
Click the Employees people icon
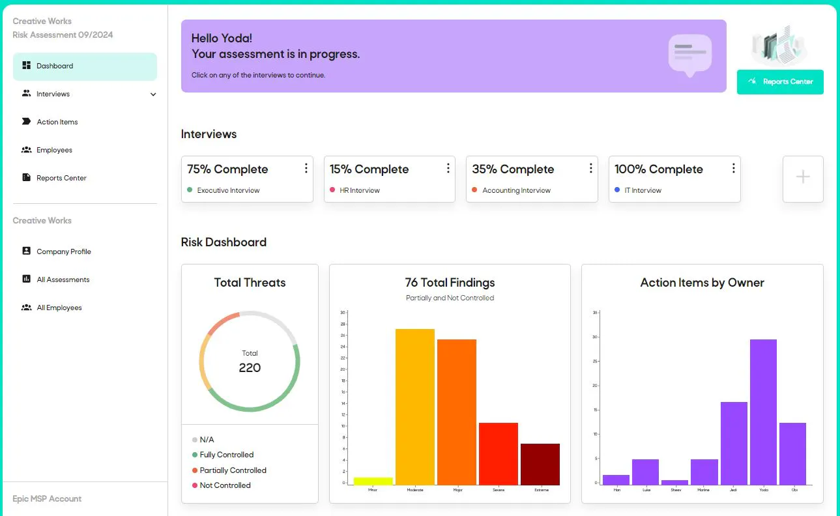(27, 150)
